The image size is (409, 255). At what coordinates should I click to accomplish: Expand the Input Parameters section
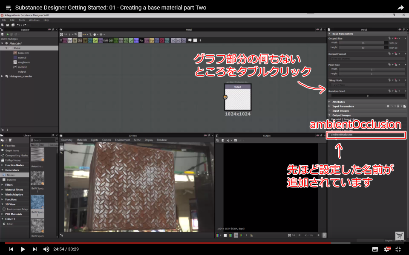(x=329, y=106)
